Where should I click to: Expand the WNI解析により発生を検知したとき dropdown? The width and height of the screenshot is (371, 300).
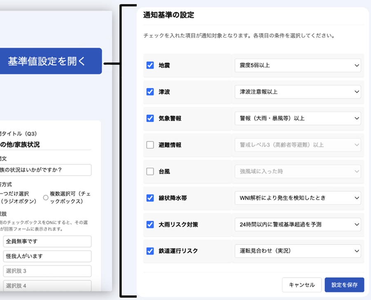coord(298,198)
